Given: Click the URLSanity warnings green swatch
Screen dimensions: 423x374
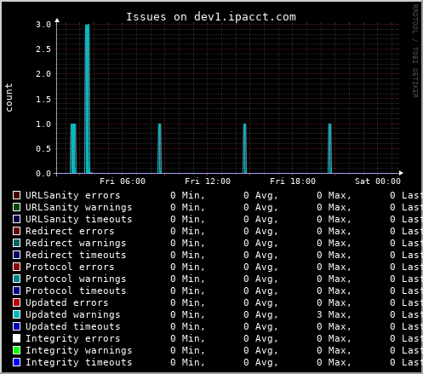Looking at the screenshot, I should [16, 207].
